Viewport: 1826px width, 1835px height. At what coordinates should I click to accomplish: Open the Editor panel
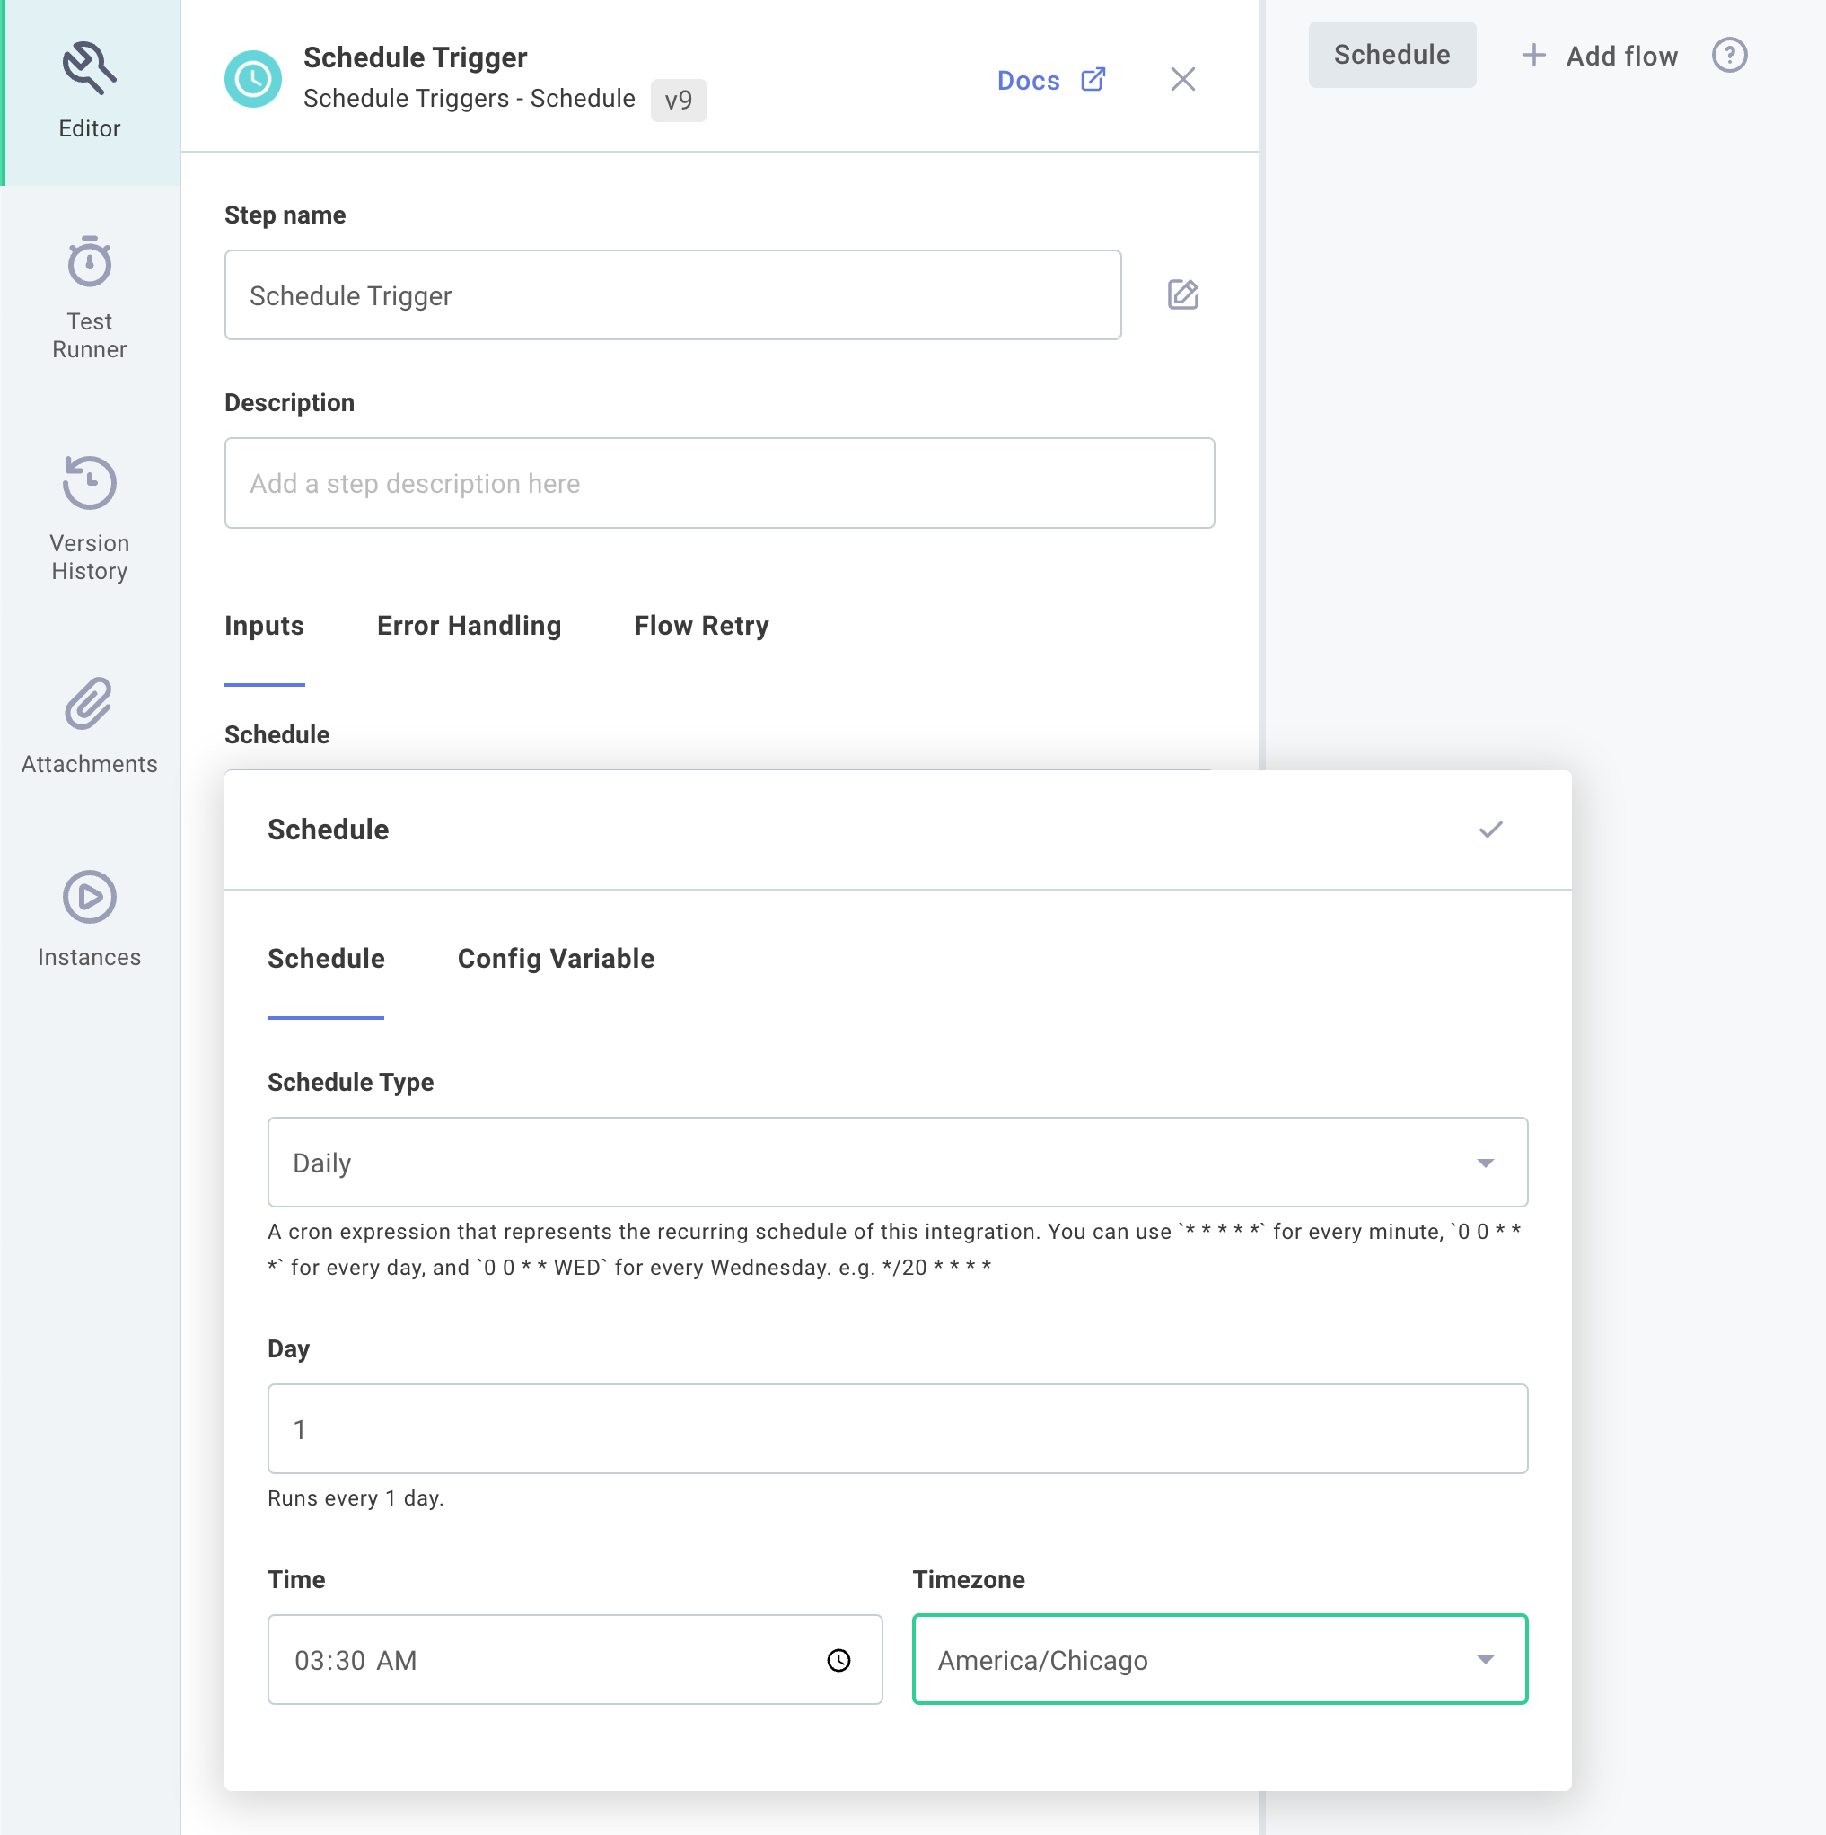(x=88, y=91)
